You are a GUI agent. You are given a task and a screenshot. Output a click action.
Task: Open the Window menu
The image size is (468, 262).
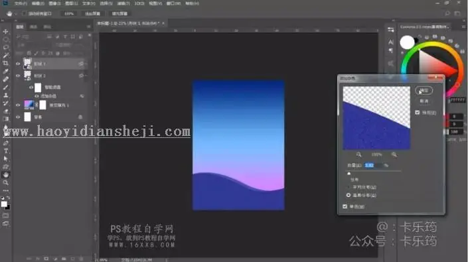(x=173, y=3)
